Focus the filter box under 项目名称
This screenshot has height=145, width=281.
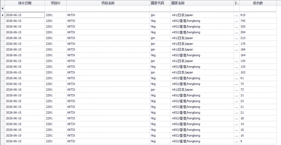(x=108, y=8)
